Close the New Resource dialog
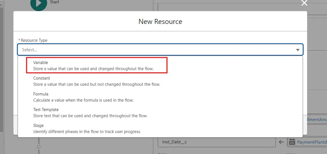Image resolution: width=327 pixels, height=154 pixels. tap(304, 3)
